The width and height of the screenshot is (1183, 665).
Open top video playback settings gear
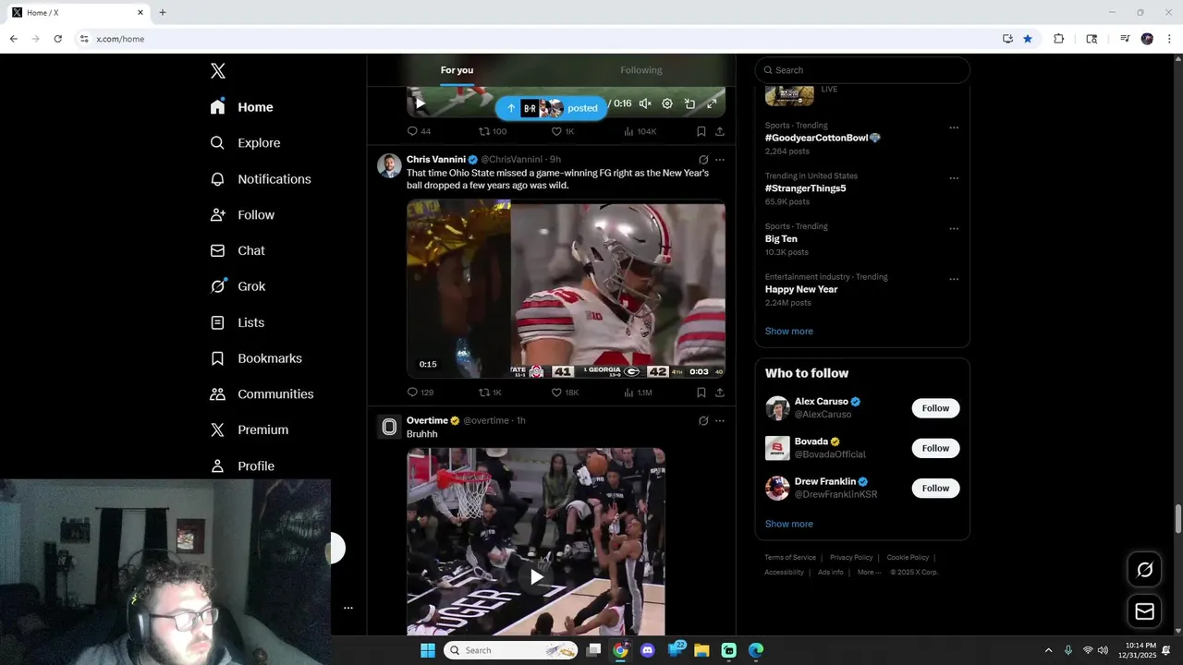667,103
